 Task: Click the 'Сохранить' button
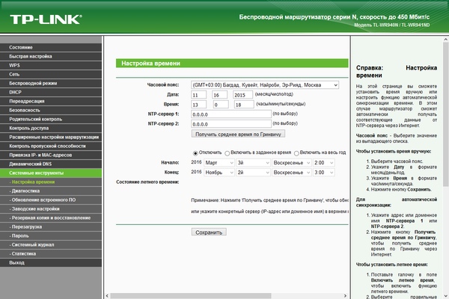[208, 232]
